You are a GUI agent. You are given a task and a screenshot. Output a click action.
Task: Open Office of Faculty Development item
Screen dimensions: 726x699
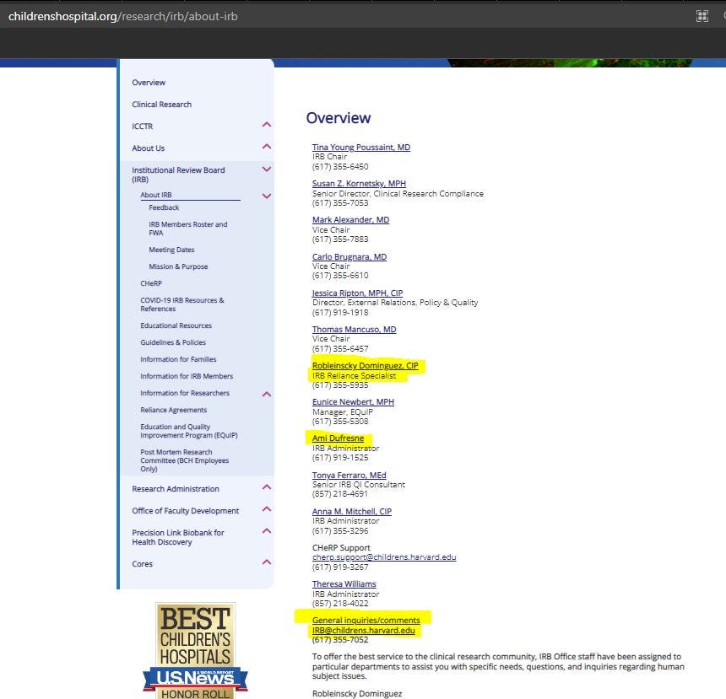pyautogui.click(x=185, y=511)
